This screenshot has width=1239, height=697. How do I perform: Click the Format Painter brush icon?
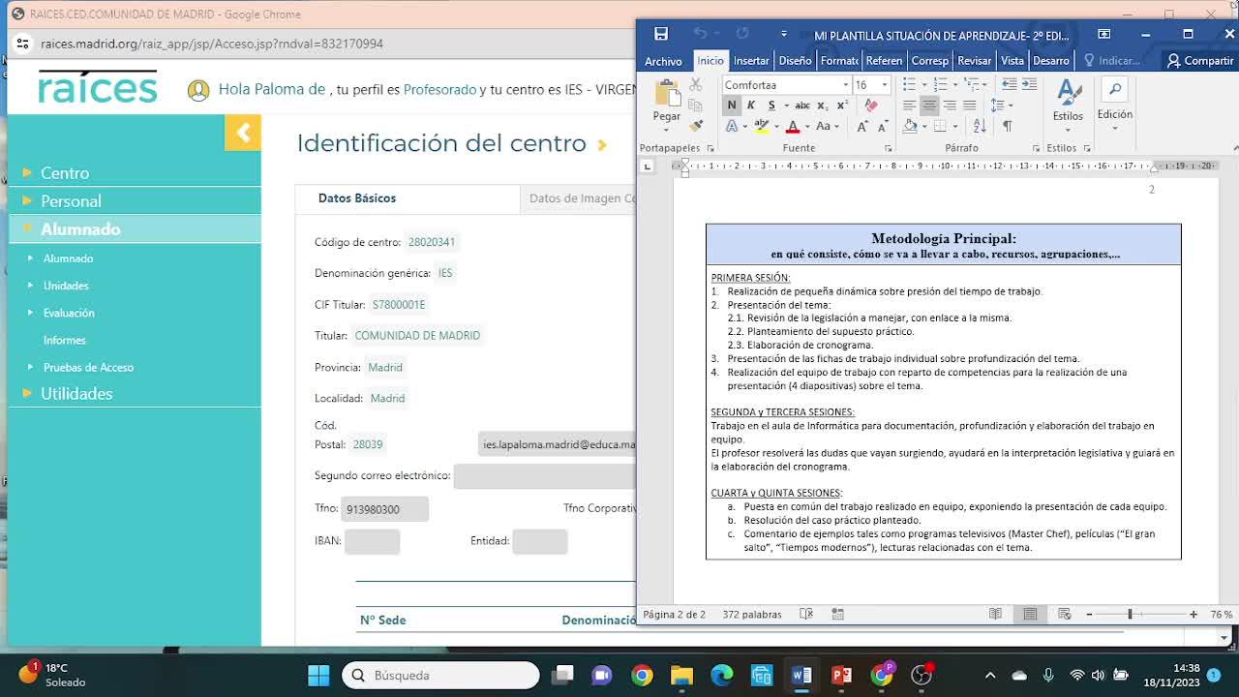click(x=695, y=126)
